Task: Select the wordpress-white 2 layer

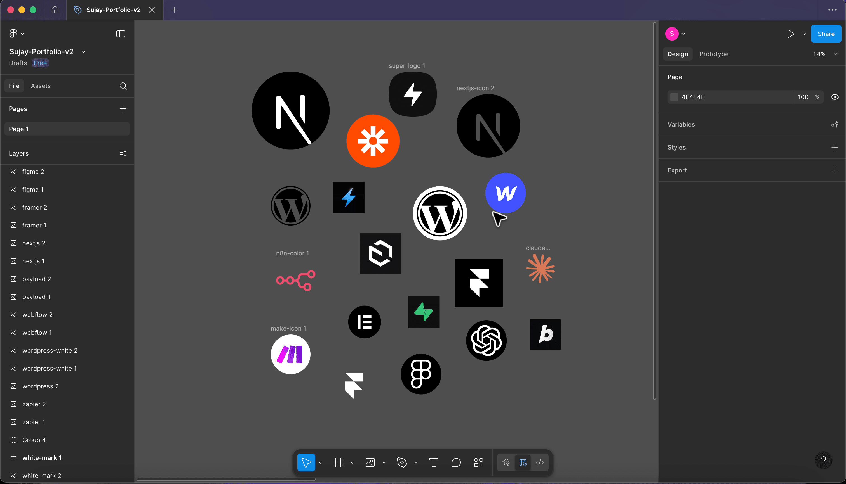Action: [x=50, y=350]
